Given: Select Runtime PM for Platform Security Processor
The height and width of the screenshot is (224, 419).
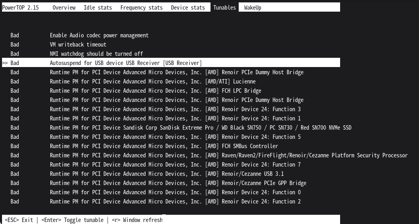Looking at the screenshot, I should [x=229, y=155].
